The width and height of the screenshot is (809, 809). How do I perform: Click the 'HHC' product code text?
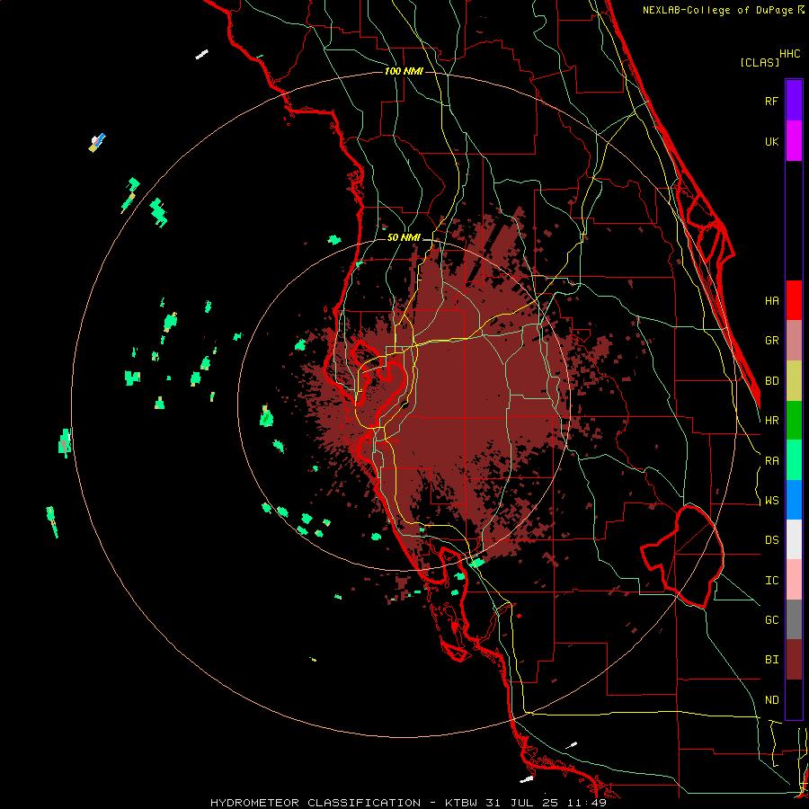pos(789,54)
